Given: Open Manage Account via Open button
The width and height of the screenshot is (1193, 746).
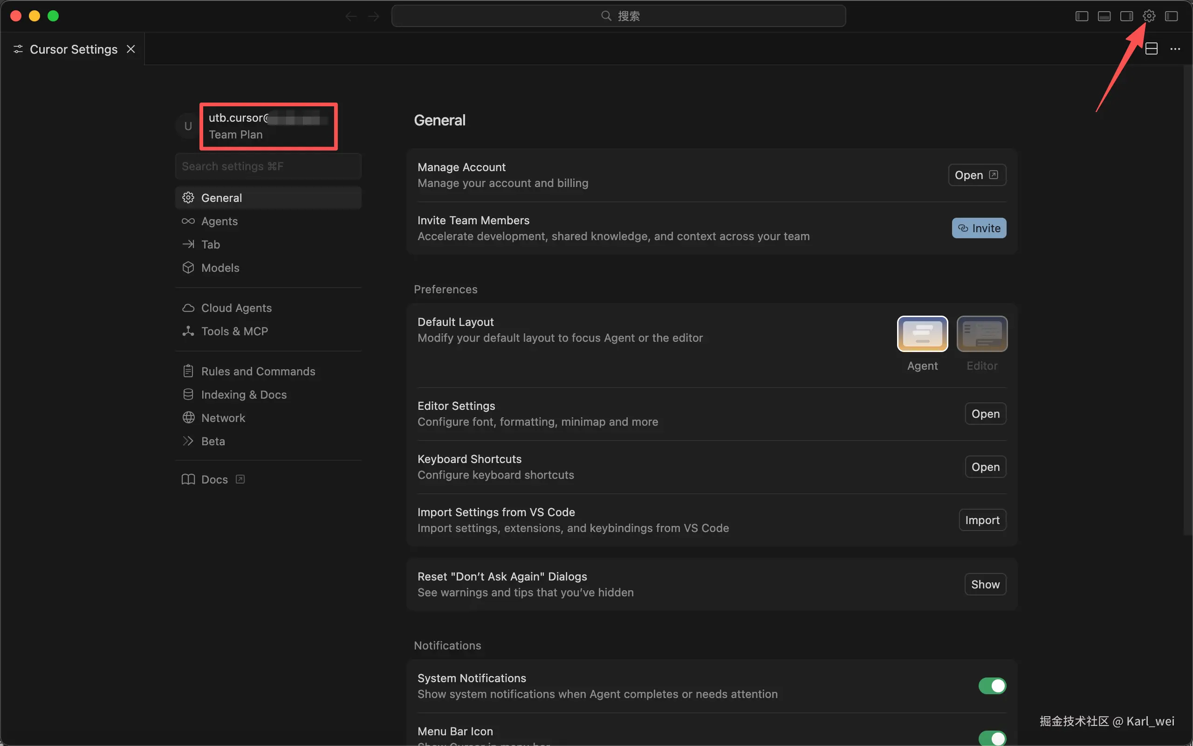Looking at the screenshot, I should 977,175.
